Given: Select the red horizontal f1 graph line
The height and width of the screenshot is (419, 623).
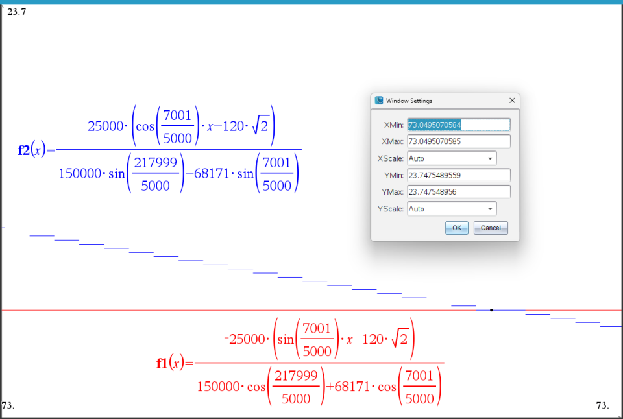Looking at the screenshot, I should 195,310.
